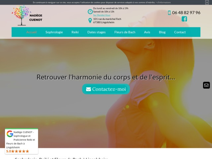Click the Contactez-moi button
This screenshot has width=212, height=159.
pos(106,89)
